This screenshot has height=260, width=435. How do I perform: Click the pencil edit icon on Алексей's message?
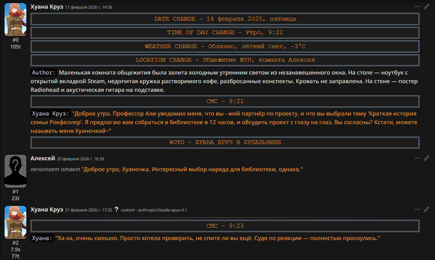pyautogui.click(x=426, y=158)
